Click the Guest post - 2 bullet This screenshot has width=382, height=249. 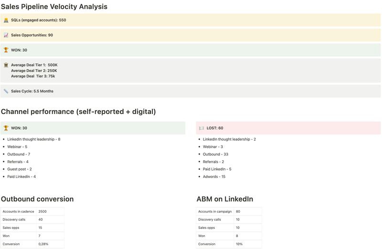point(20,169)
